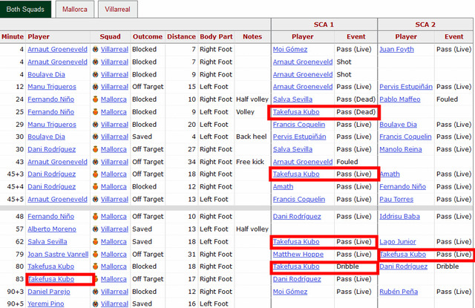Viewport: 475px width, 308px height.
Task: Click Mallorca crest icon in minute 48 row
Action: (x=96, y=217)
